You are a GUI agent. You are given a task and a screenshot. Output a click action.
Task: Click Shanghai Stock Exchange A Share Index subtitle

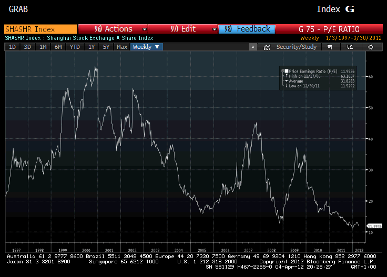pyautogui.click(x=100, y=38)
